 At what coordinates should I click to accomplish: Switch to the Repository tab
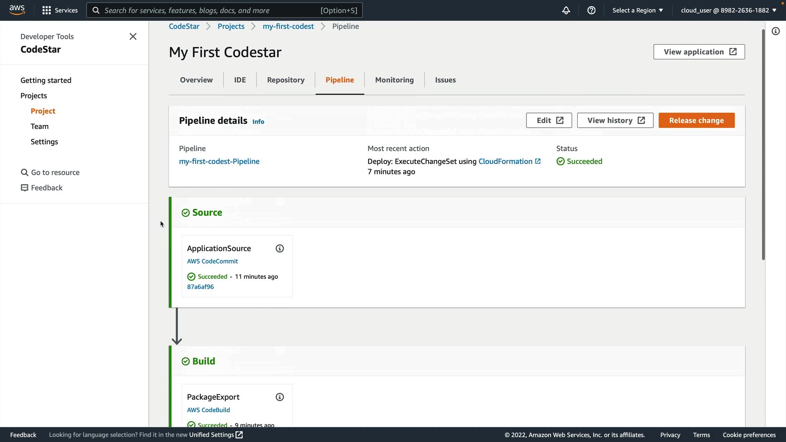click(x=285, y=80)
